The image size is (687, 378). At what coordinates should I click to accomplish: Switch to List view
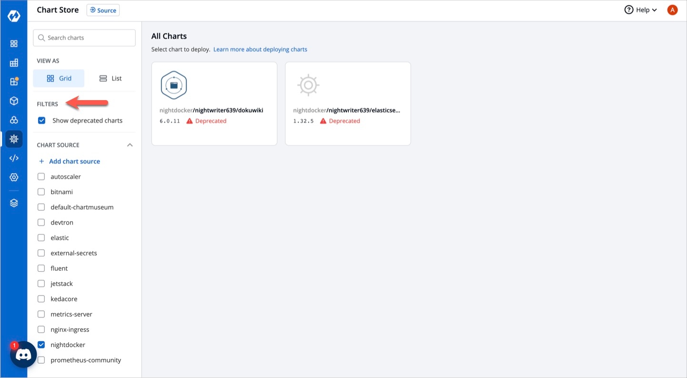[x=110, y=79]
